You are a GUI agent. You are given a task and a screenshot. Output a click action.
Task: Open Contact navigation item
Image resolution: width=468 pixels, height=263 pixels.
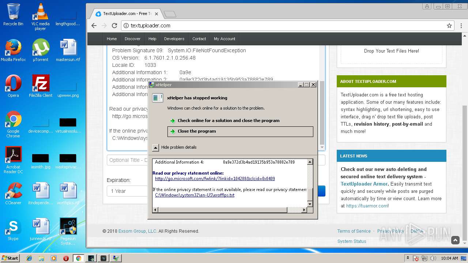199,39
